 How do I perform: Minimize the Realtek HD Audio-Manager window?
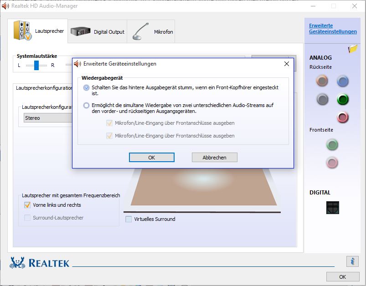point(313,6)
